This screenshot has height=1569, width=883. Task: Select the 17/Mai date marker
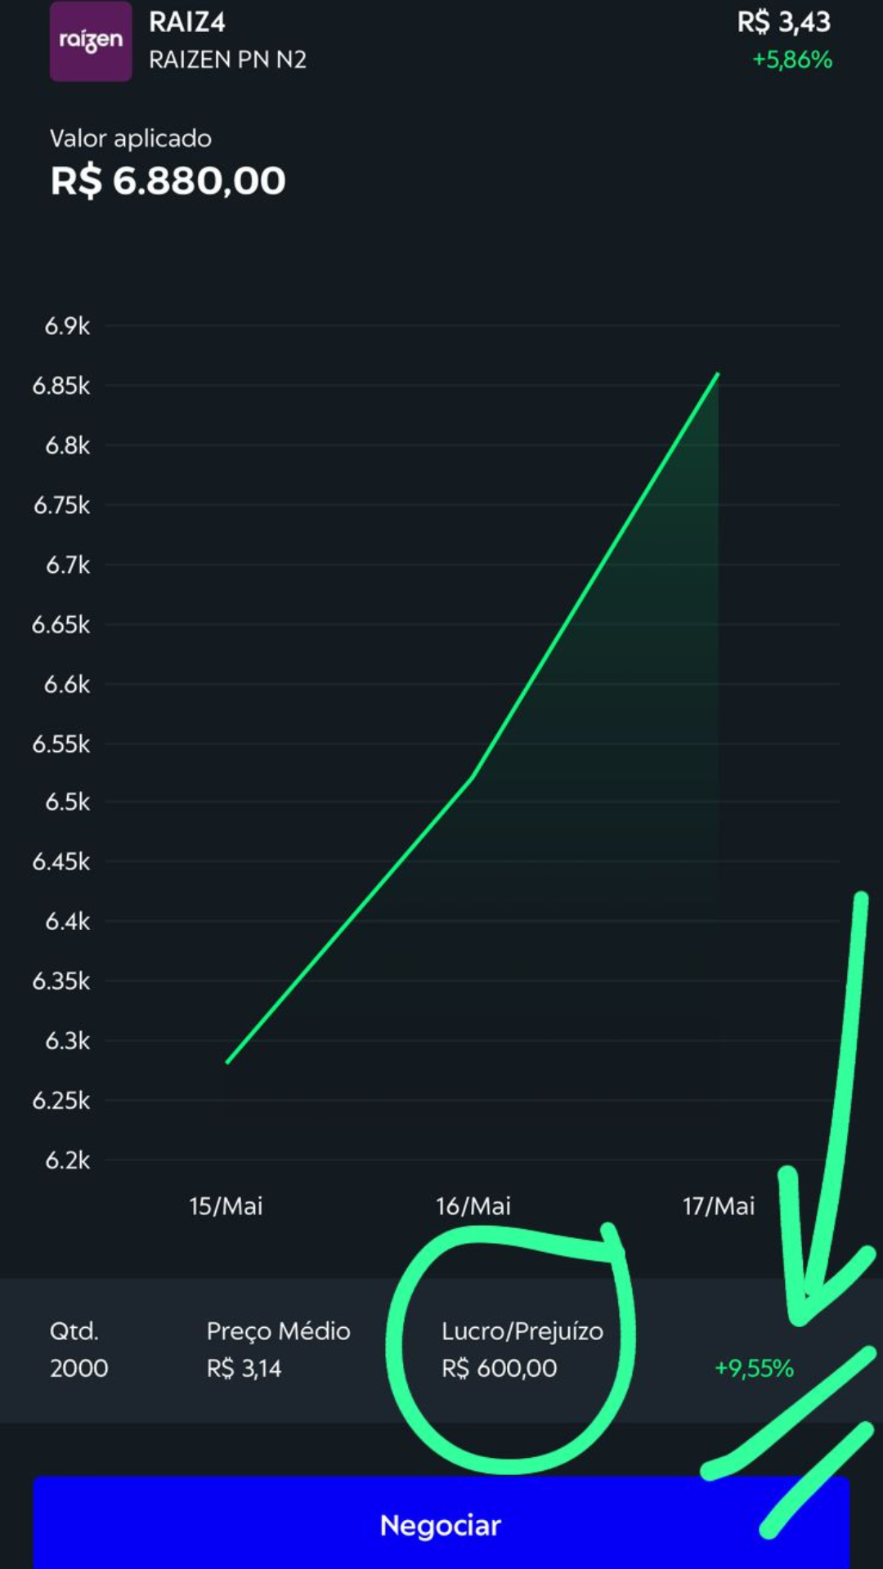(x=719, y=1206)
